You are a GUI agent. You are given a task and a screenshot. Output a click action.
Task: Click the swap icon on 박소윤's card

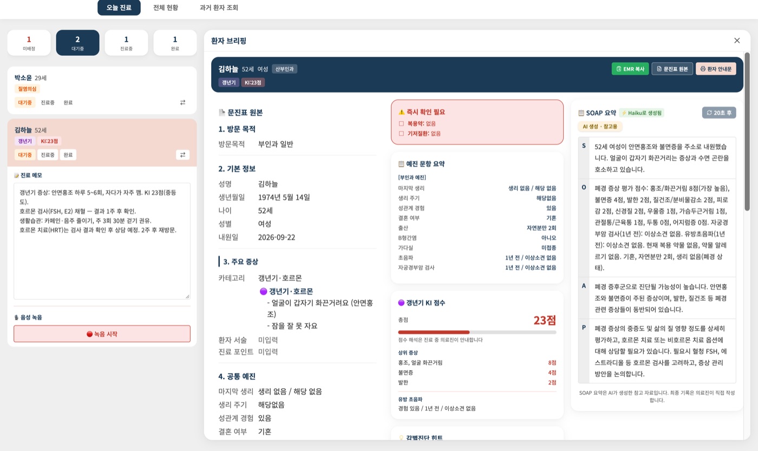pyautogui.click(x=182, y=102)
